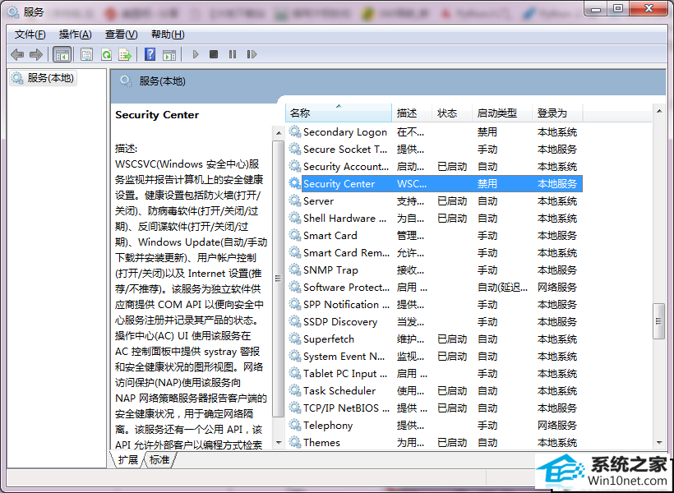Click the Stop Service square icon
The width and height of the screenshot is (674, 493).
[214, 54]
